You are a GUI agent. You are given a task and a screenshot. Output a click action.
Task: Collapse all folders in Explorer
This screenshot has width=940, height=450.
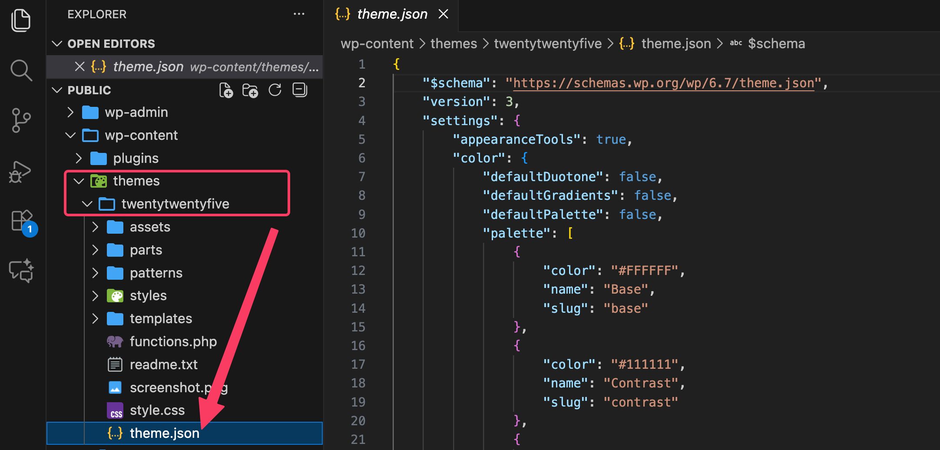300,90
